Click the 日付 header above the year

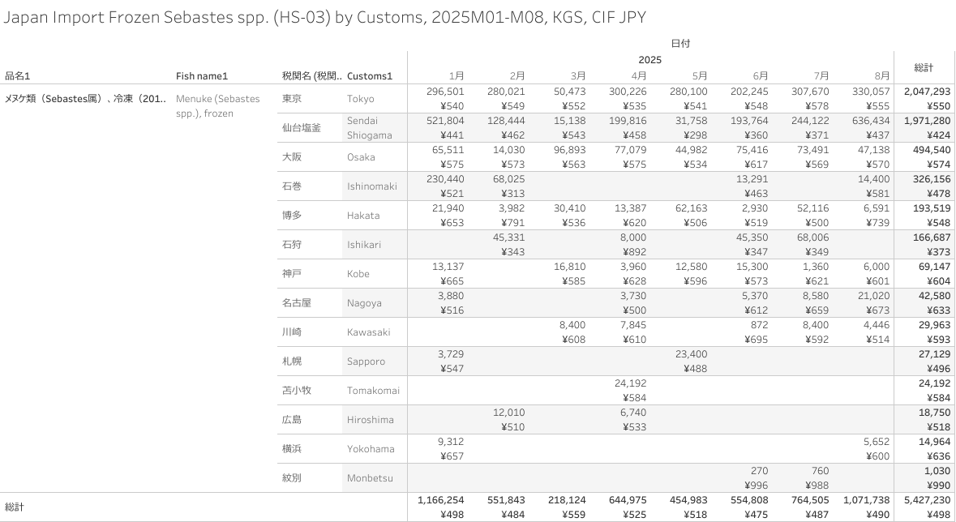(x=680, y=43)
